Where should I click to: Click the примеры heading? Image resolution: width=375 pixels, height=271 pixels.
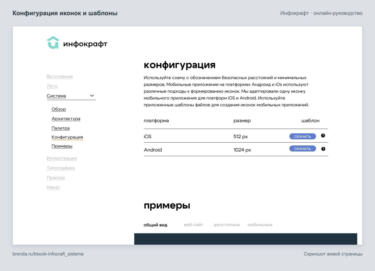(167, 206)
